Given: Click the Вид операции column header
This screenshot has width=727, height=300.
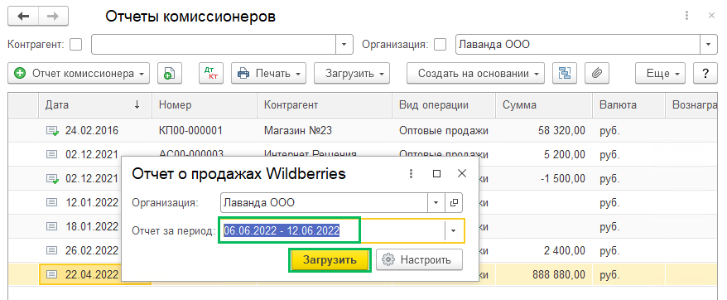Looking at the screenshot, I should [444, 105].
